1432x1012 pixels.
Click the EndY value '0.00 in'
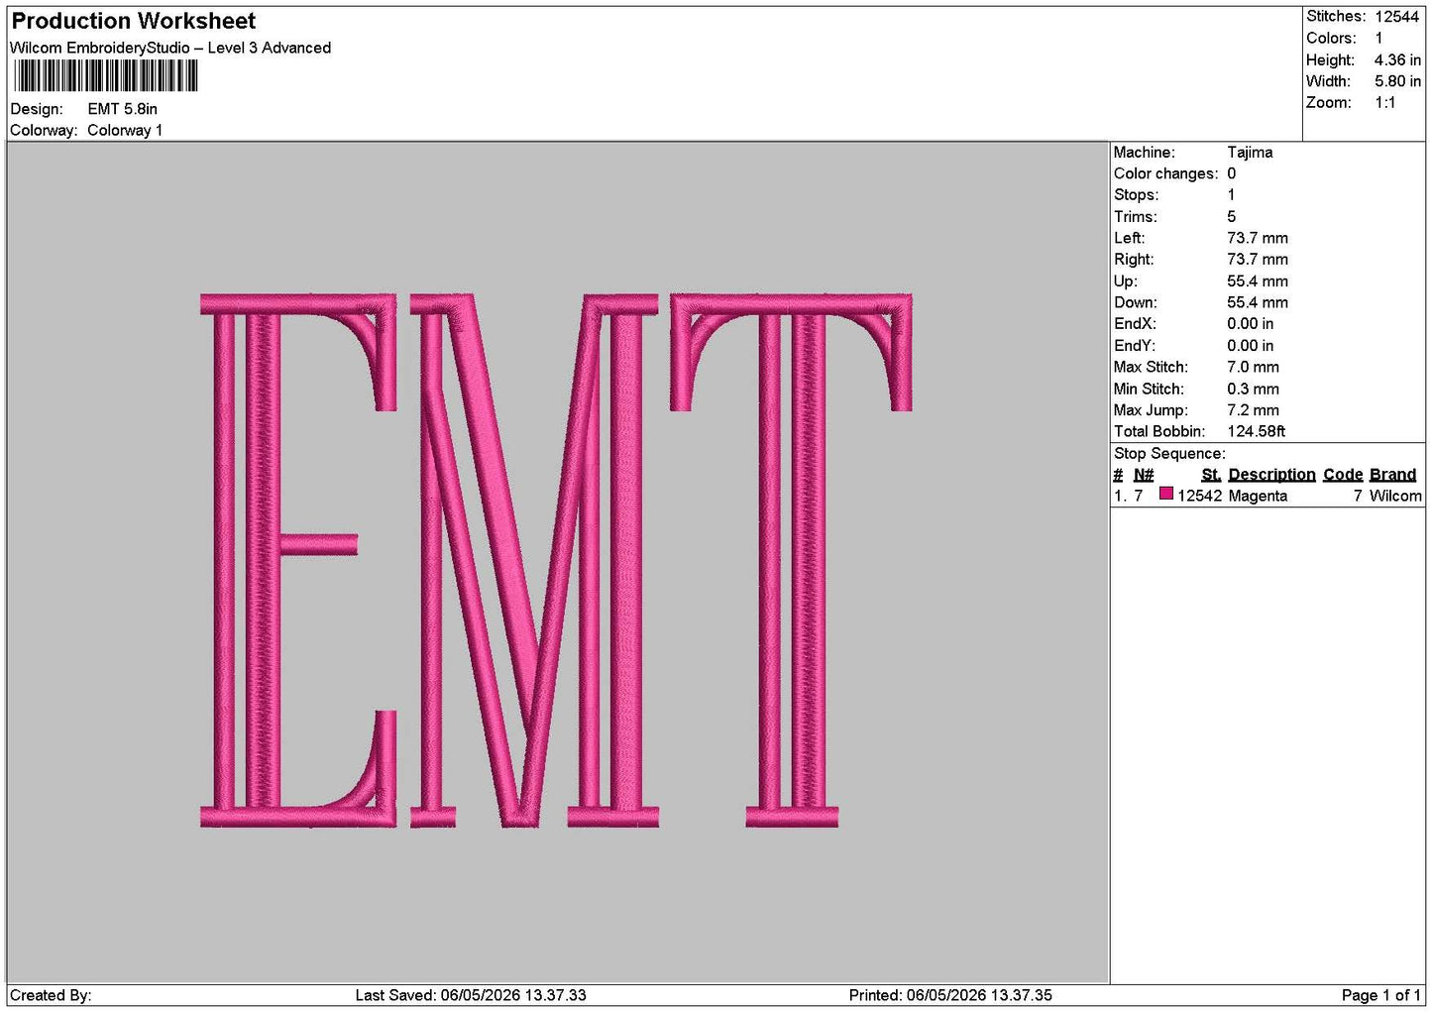(x=1250, y=346)
